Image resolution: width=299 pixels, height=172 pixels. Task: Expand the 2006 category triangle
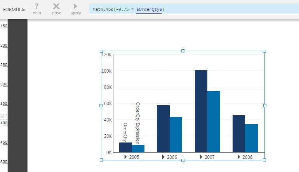163,157
